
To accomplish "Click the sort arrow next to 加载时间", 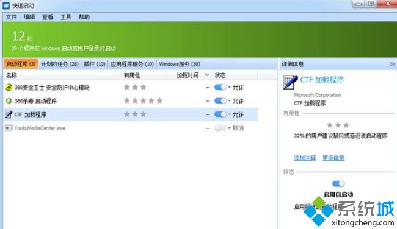I will pos(206,75).
